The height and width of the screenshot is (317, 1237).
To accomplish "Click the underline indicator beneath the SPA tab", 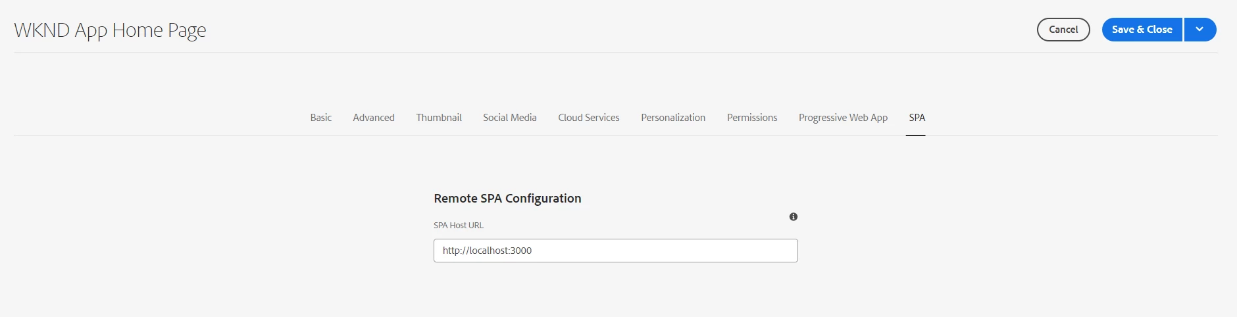I will (x=916, y=135).
